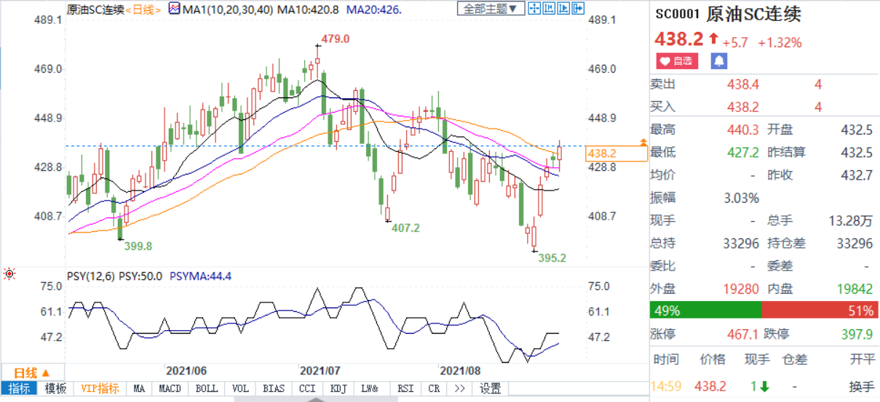Click the first arrow icon after crosshair
The height and width of the screenshot is (402, 880).
(548, 9)
